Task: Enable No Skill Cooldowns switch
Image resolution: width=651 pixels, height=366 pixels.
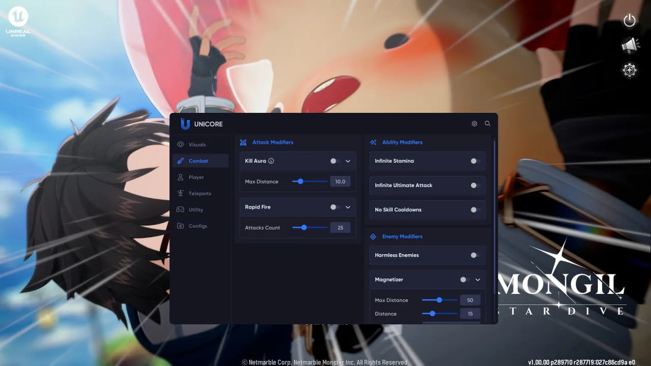Action: click(474, 210)
